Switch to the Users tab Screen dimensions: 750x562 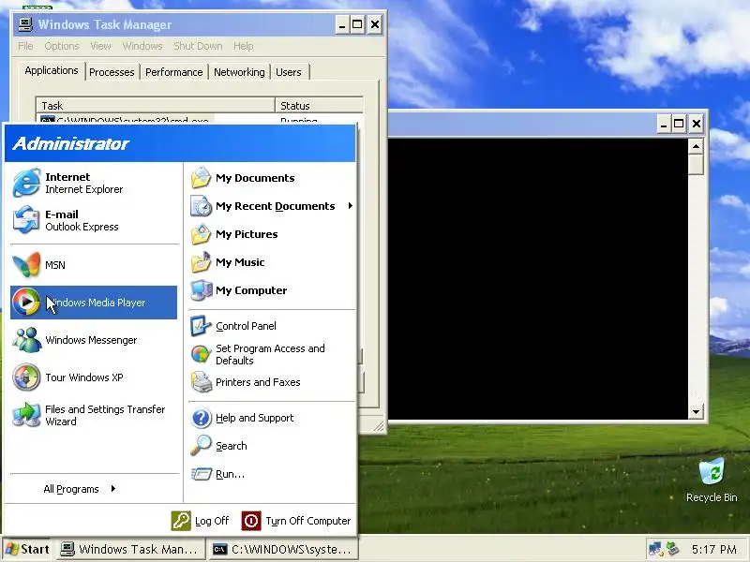(x=289, y=72)
